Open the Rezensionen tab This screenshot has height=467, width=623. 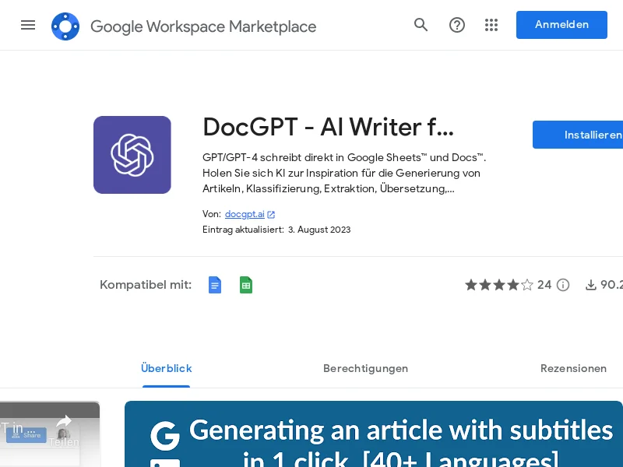(x=574, y=368)
